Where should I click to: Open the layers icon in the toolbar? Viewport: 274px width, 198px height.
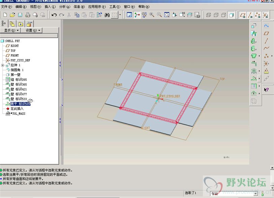(190, 15)
